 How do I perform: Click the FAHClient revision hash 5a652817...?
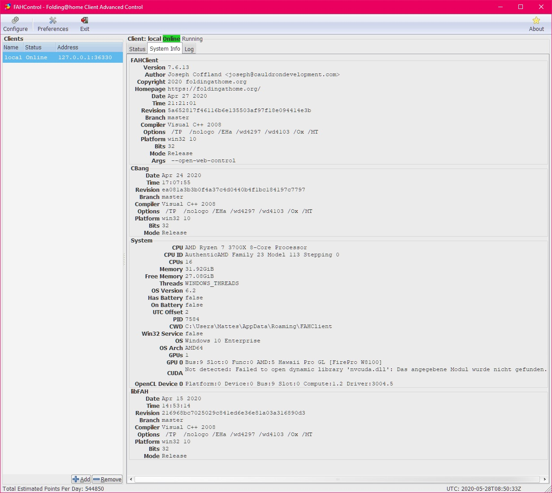pyautogui.click(x=239, y=110)
